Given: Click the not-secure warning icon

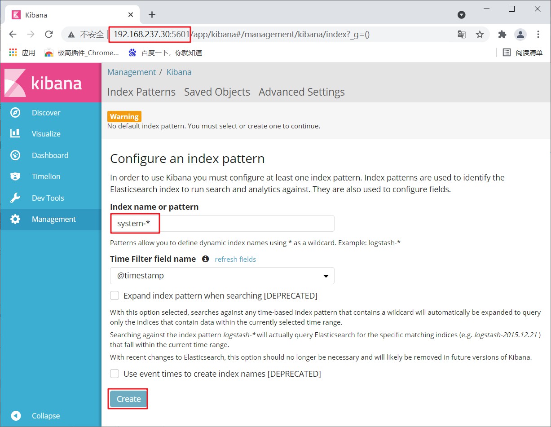Looking at the screenshot, I should tap(71, 34).
